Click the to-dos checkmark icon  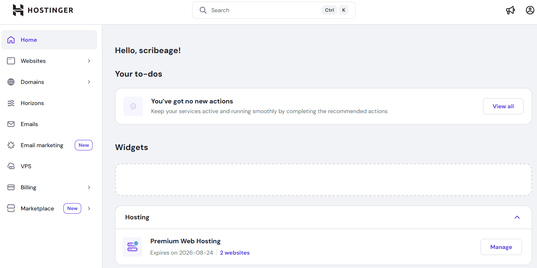(133, 106)
